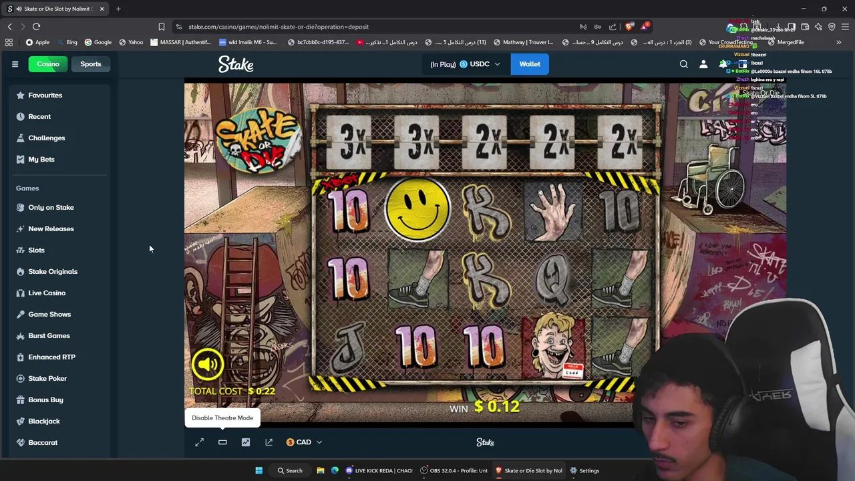Toggle theatre mode rectangle icon
Image resolution: width=855 pixels, height=481 pixels.
click(x=222, y=442)
